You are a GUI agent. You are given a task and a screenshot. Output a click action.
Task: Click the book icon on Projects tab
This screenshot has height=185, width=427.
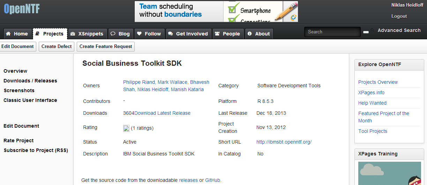point(38,34)
